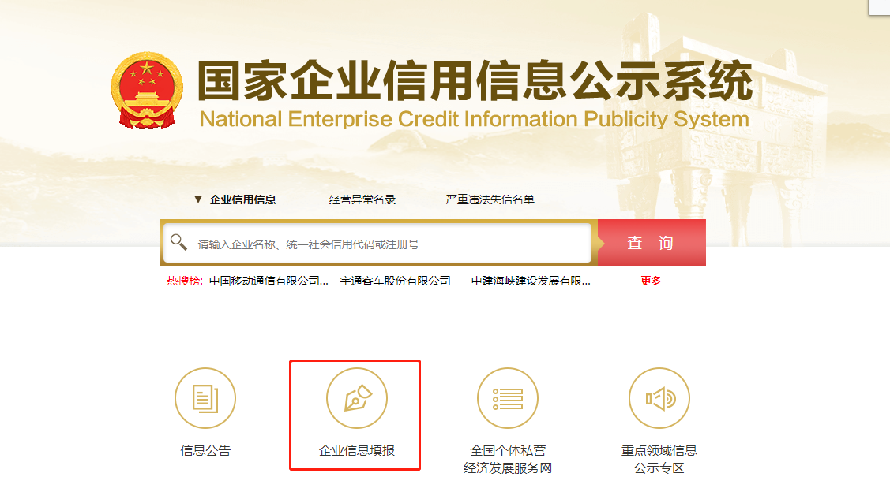
Task: Open hot search 中国移动通信有限公司
Action: pos(269,281)
